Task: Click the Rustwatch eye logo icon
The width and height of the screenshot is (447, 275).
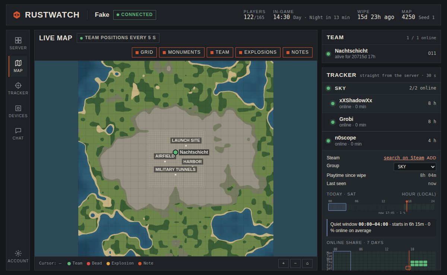Action: tap(17, 15)
